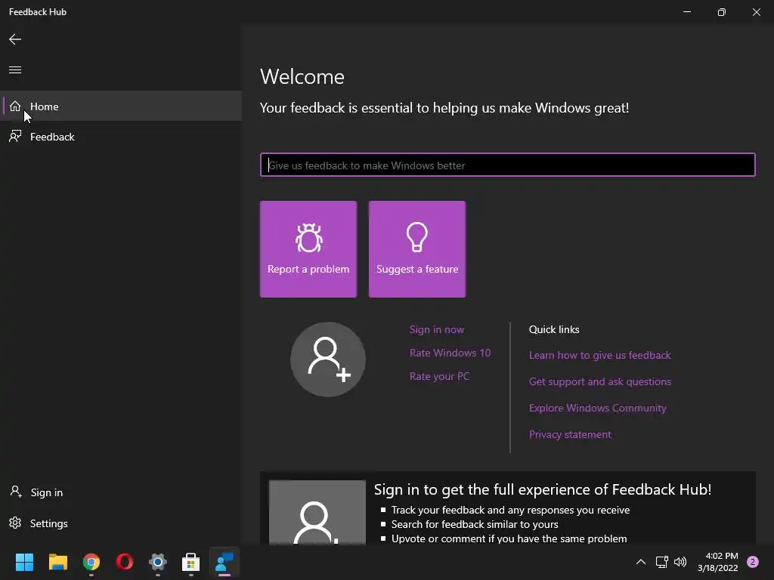Select Home in the sidebar

[121, 106]
